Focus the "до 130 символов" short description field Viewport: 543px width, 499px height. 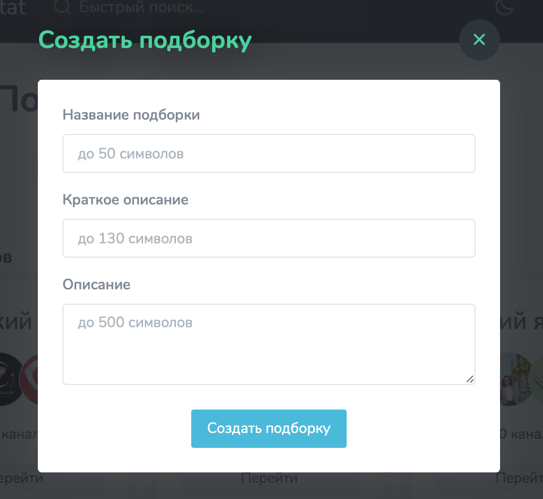click(269, 238)
